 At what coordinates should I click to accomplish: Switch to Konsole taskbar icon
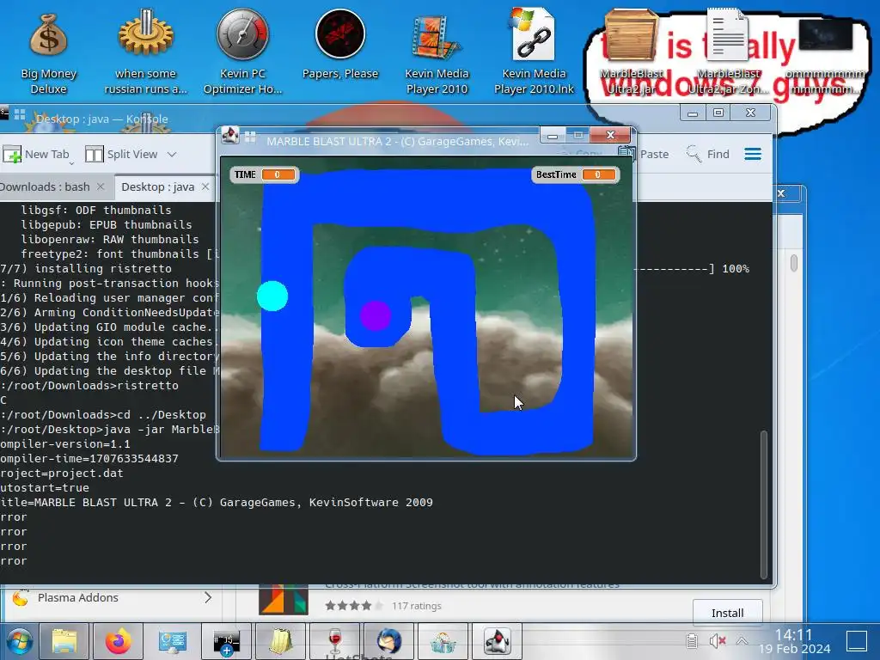coord(226,641)
